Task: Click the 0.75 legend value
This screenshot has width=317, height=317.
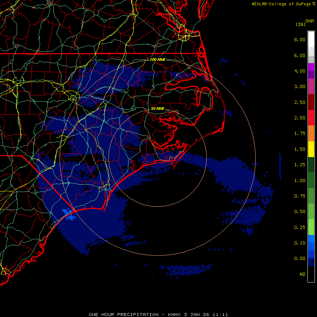Action: click(x=300, y=196)
